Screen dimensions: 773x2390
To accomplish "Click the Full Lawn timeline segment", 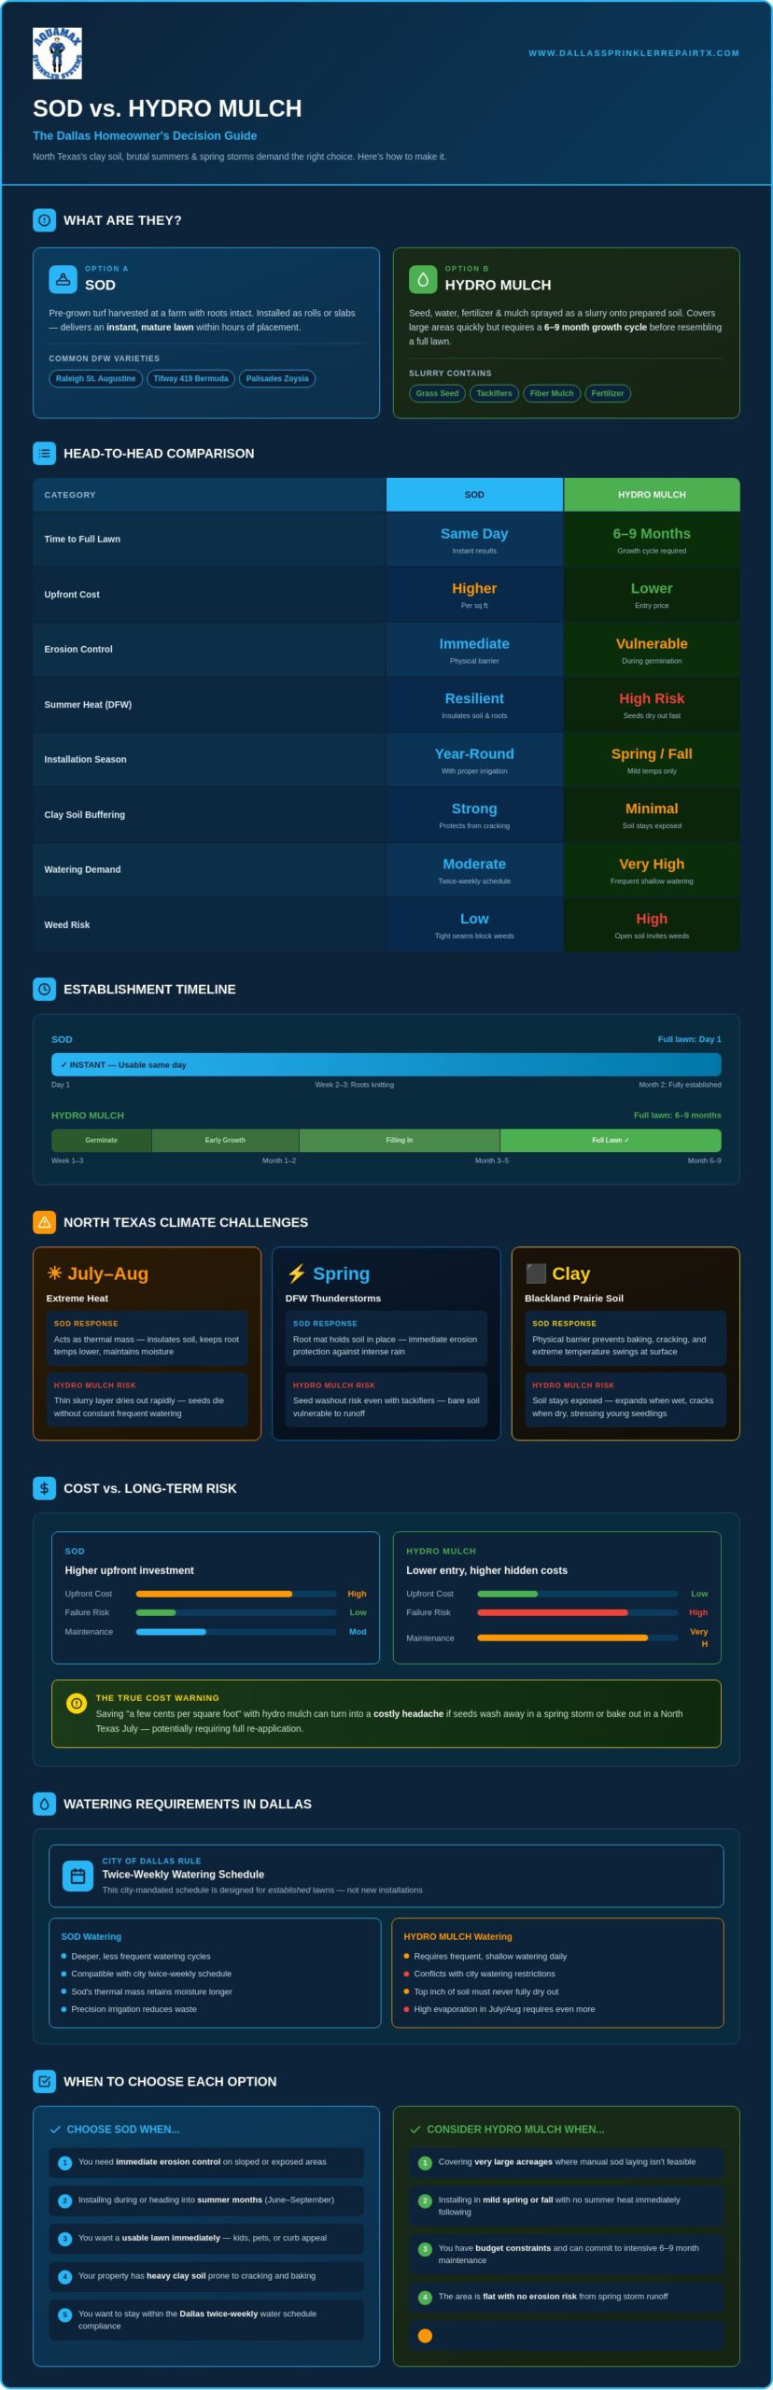I will click(611, 1140).
